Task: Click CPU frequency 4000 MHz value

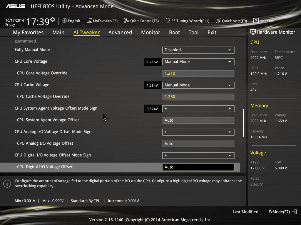Action: pyautogui.click(x=258, y=58)
